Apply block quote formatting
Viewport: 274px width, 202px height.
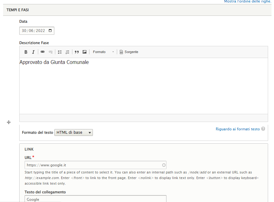(77, 52)
